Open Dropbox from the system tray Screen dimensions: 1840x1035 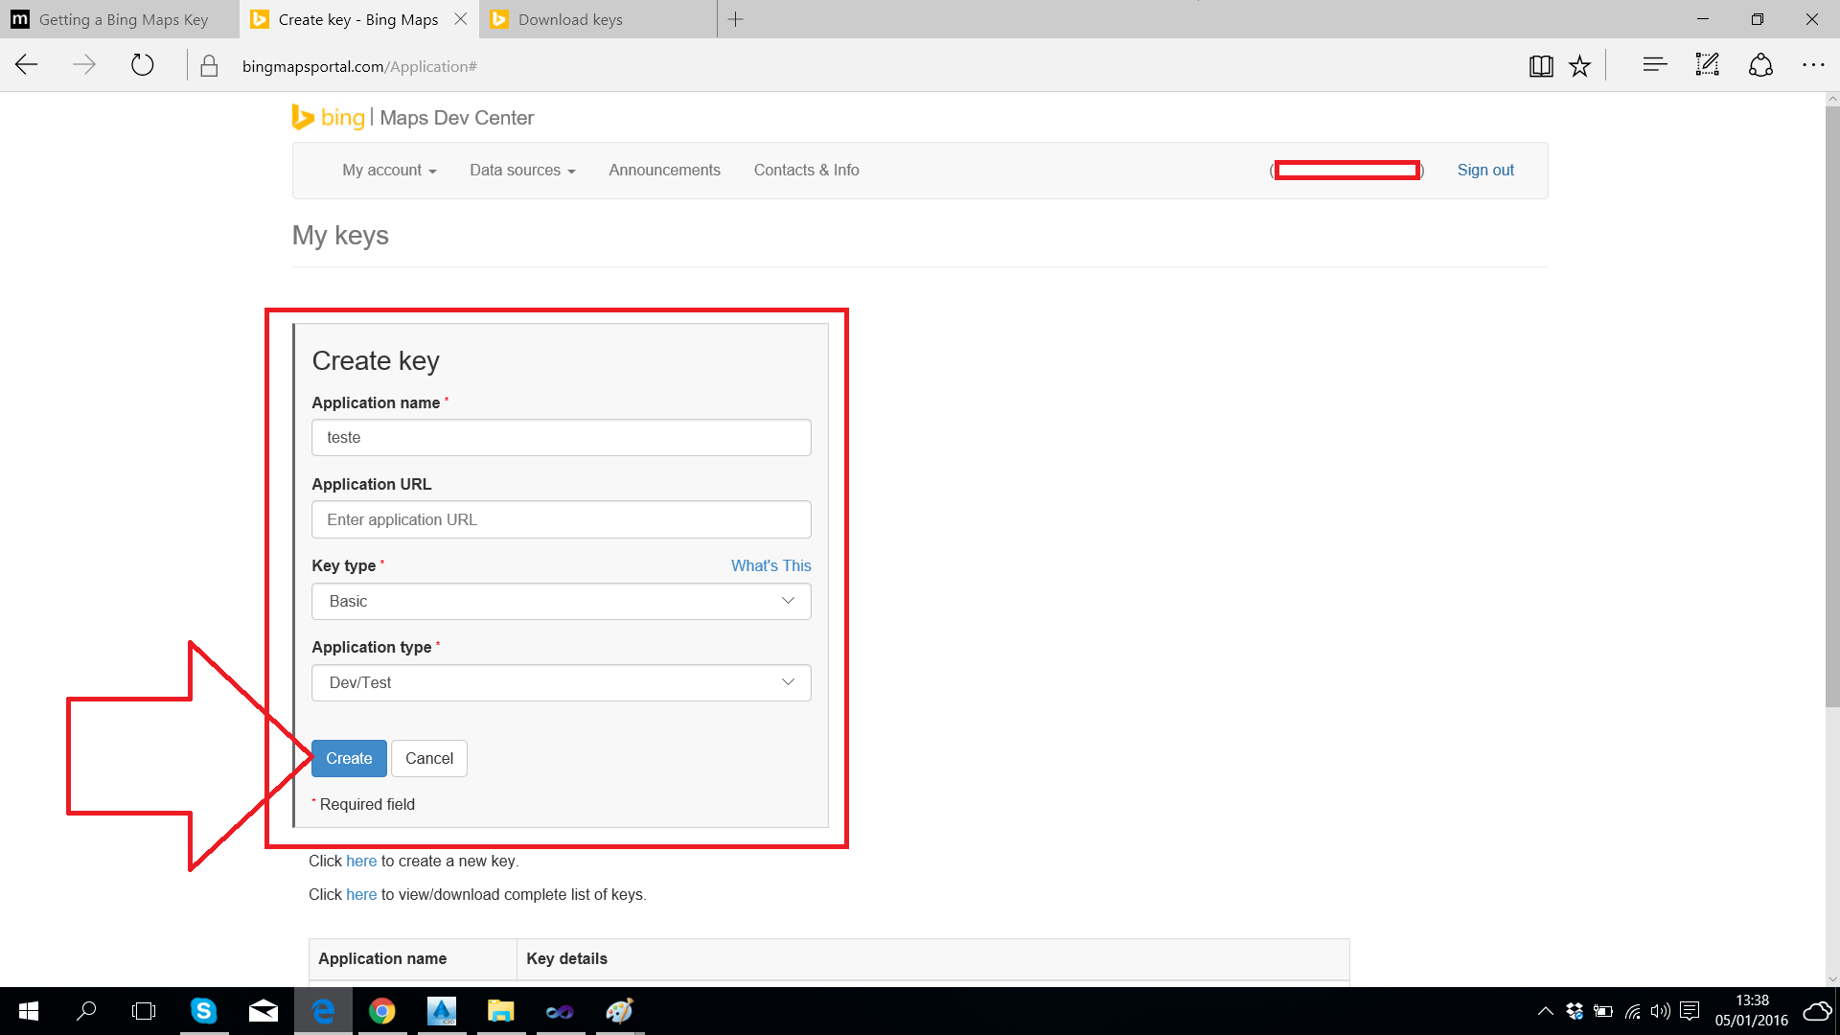[1573, 1011]
